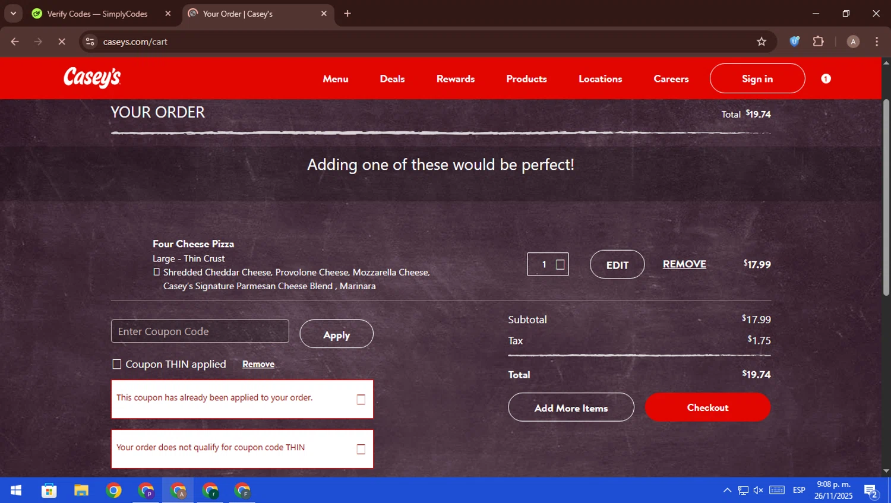Screen dimensions: 891x503
Task: Switch to the Verify Codes SimplyCodes tab
Action: coord(97,14)
